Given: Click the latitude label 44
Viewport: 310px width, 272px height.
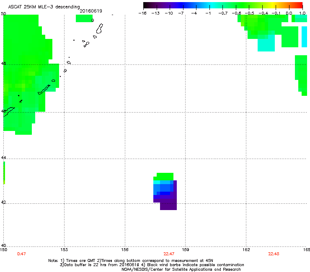Looking at the screenshot, I should pyautogui.click(x=3, y=158).
